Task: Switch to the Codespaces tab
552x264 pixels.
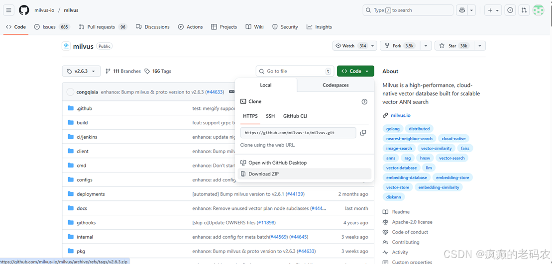Action: [335, 85]
